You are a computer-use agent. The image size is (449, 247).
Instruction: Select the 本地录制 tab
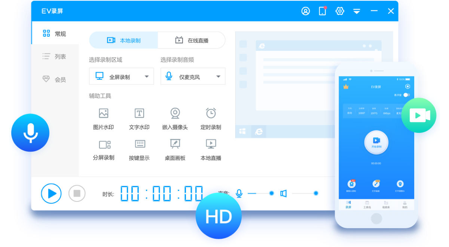pos(123,40)
